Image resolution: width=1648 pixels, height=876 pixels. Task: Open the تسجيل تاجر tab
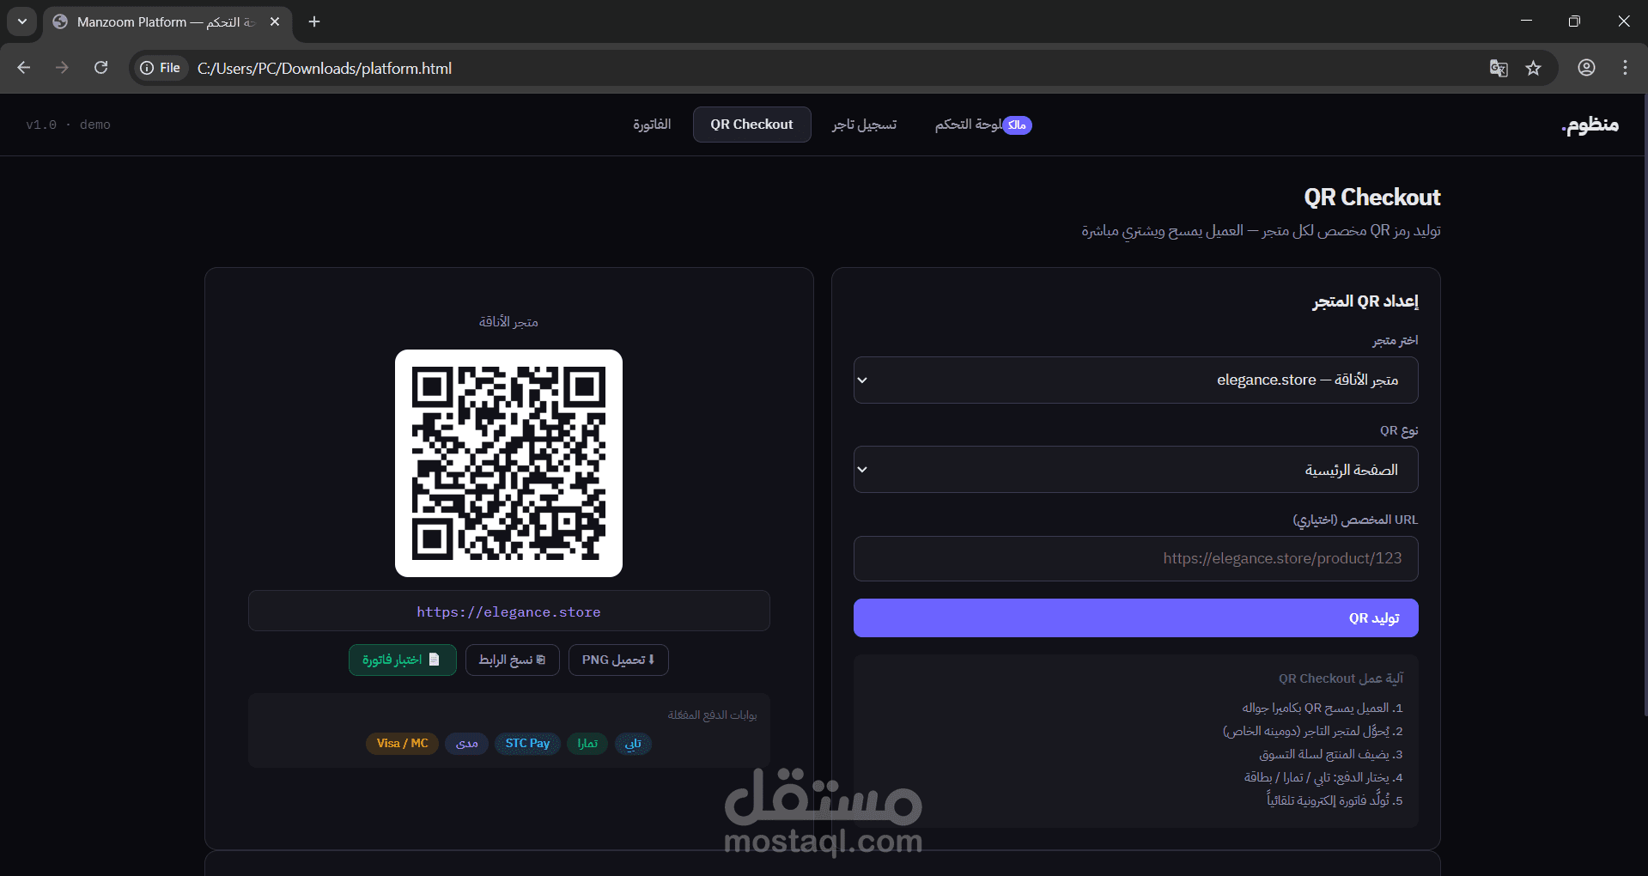pyautogui.click(x=864, y=125)
